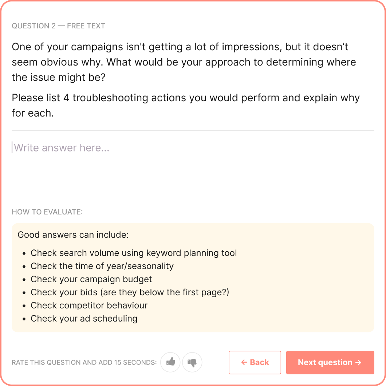Screen dimensions: 386x386
Task: Select the 'Check your ad scheduling' bullet
Action: (x=84, y=319)
